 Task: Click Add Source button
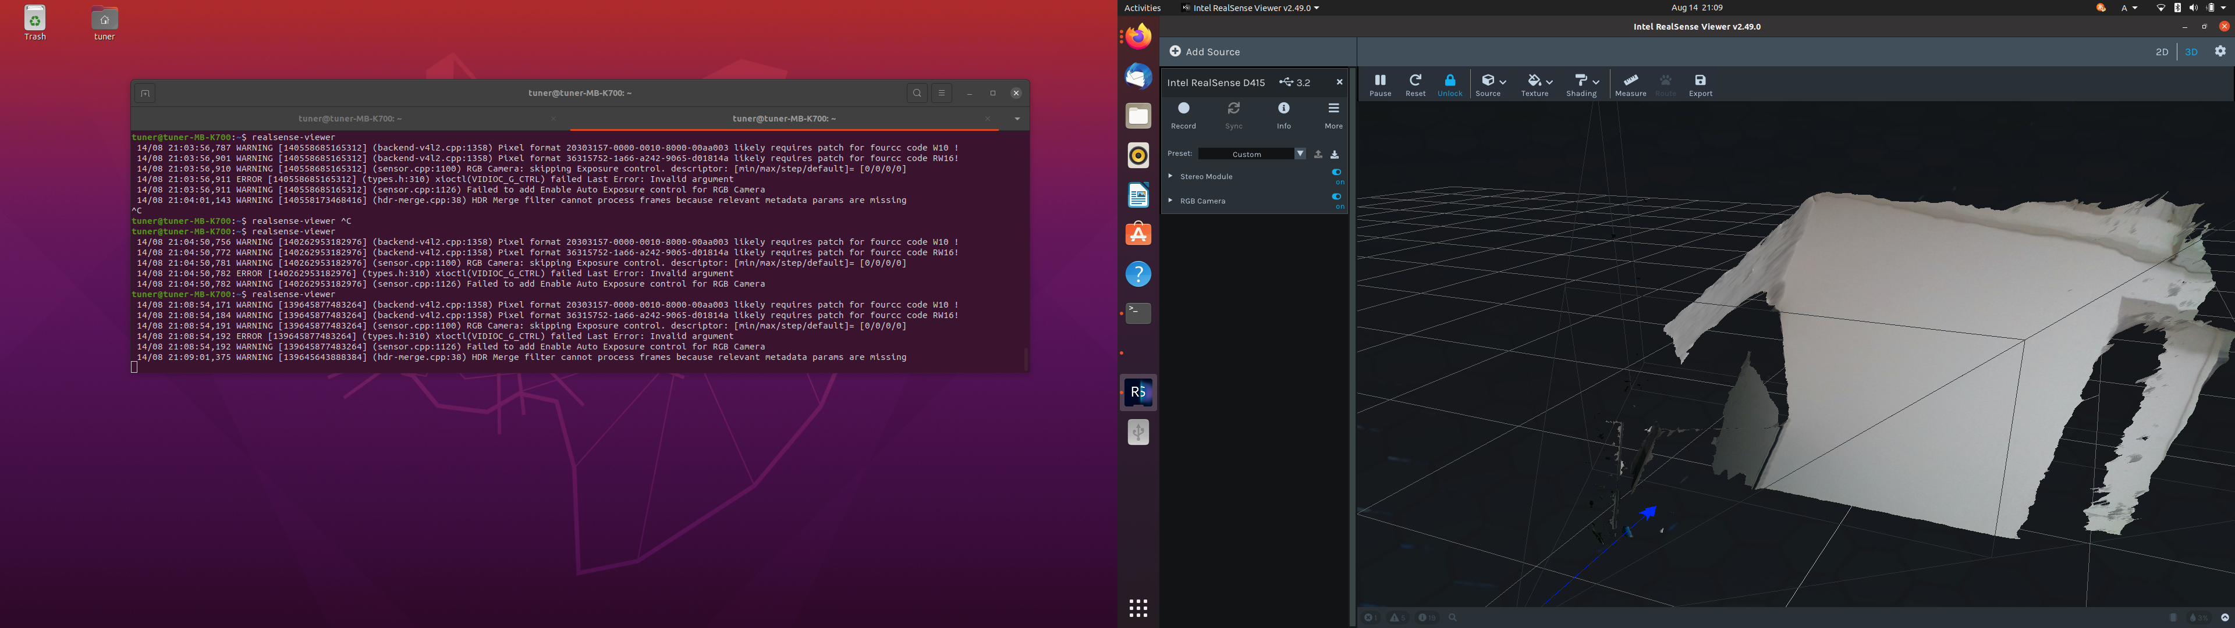1205,52
